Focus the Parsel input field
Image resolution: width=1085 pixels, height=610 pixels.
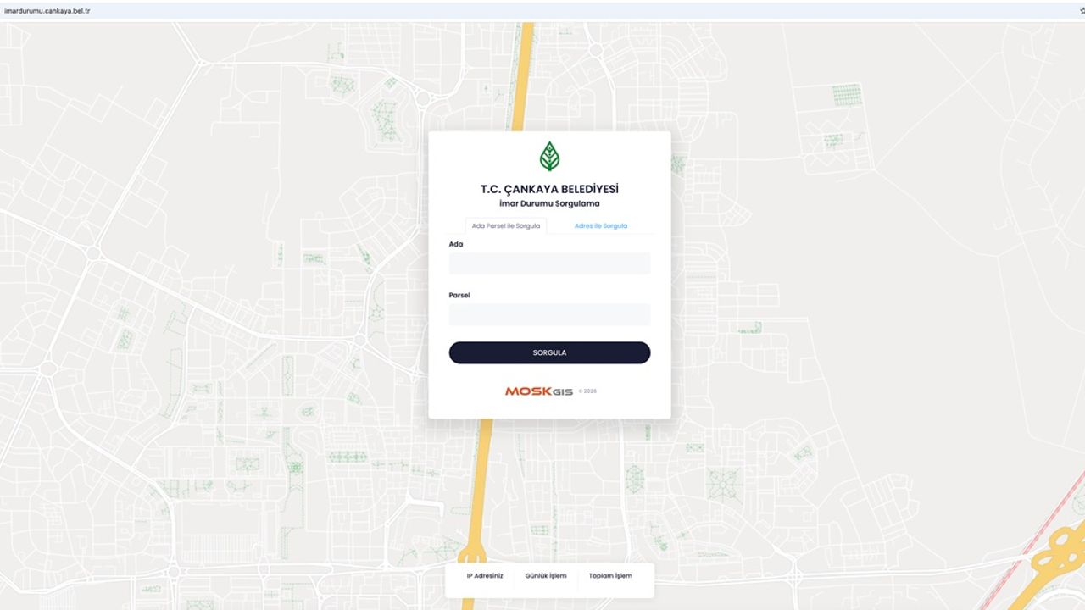[x=549, y=314]
